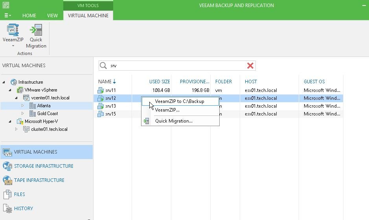Switch to the HOME ribbon tab
This screenshot has height=220, width=369.
[29, 16]
